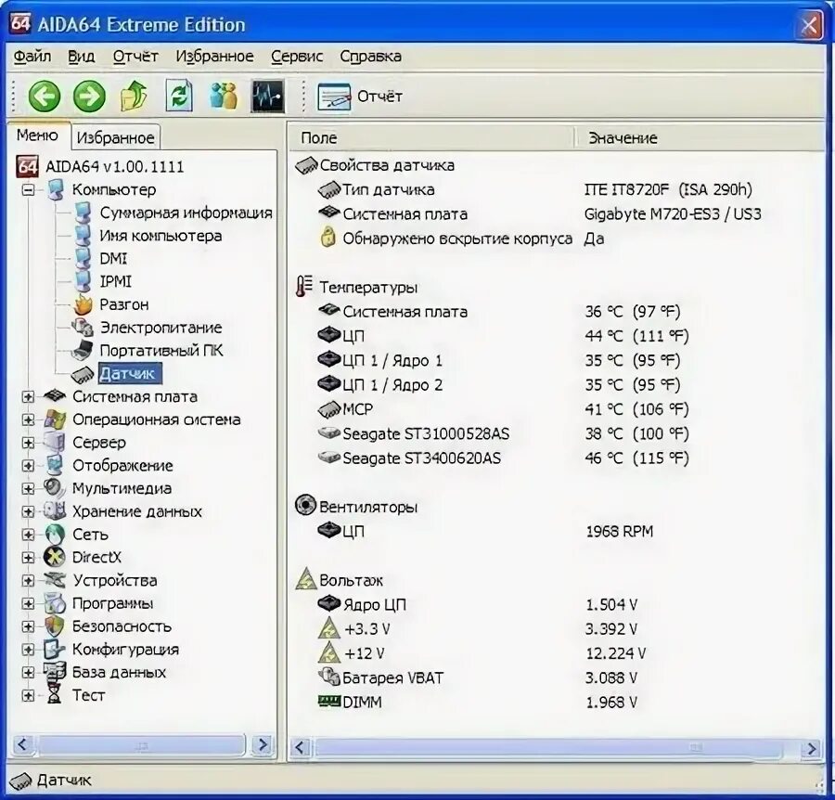
Task: Open the Сервис menu
Action: 297,57
